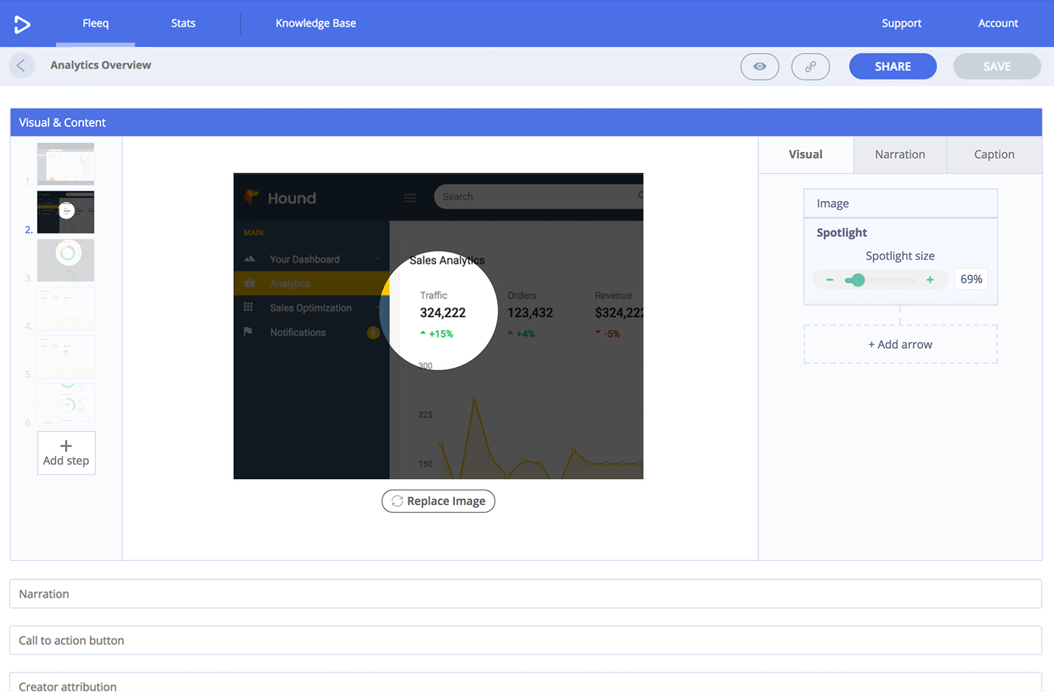Click the SAVE button

pyautogui.click(x=997, y=67)
